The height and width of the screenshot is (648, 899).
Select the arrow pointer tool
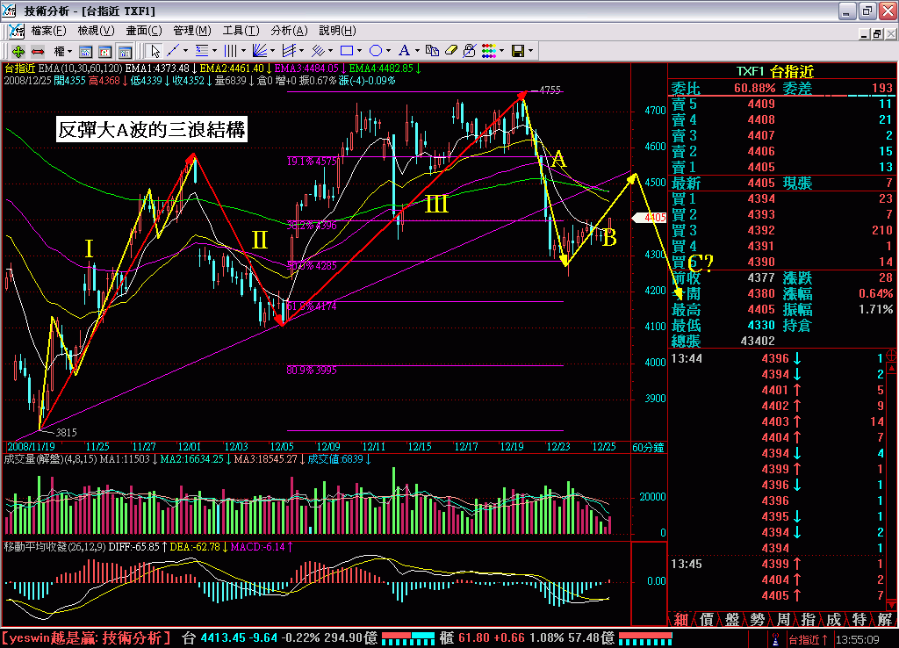(x=155, y=52)
